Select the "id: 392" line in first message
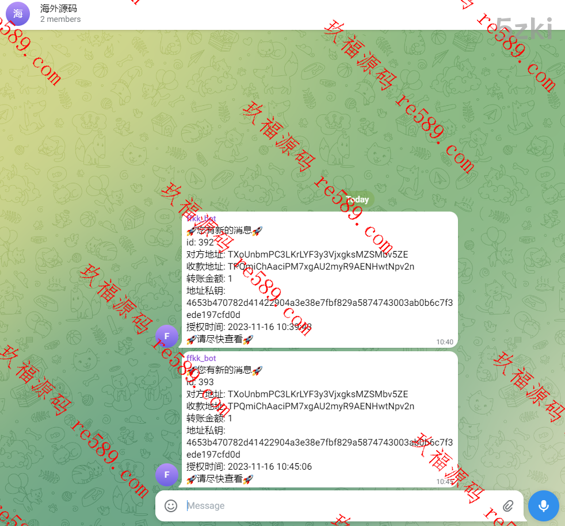Image resolution: width=565 pixels, height=526 pixels. pyautogui.click(x=200, y=243)
